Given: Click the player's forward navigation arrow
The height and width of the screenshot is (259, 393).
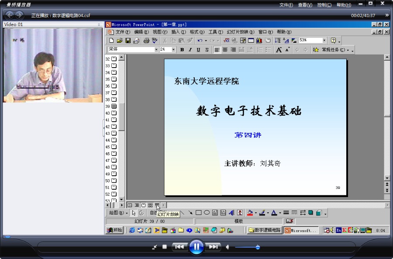Looking at the screenshot, I should (x=19, y=15).
